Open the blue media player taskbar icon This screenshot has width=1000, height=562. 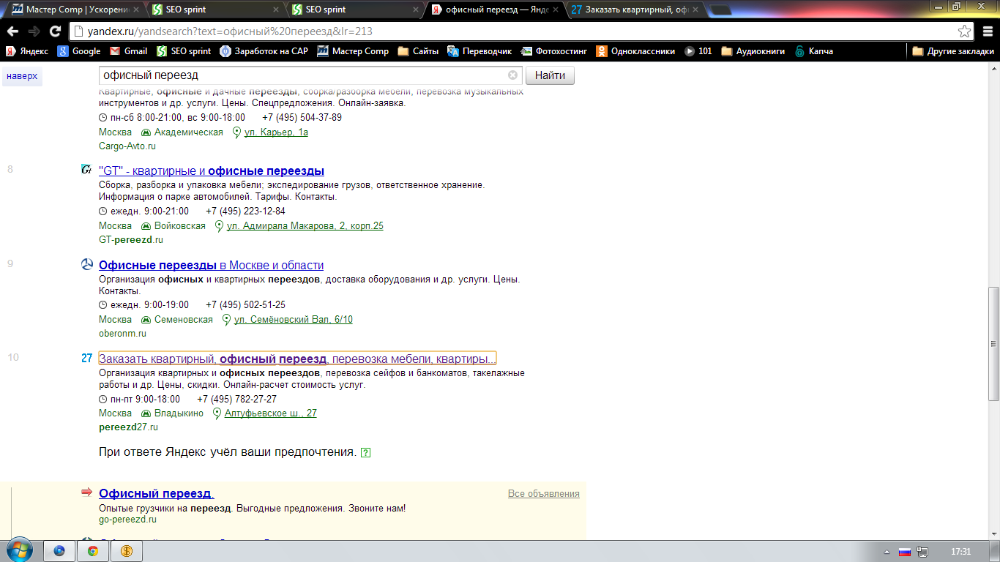(60, 551)
